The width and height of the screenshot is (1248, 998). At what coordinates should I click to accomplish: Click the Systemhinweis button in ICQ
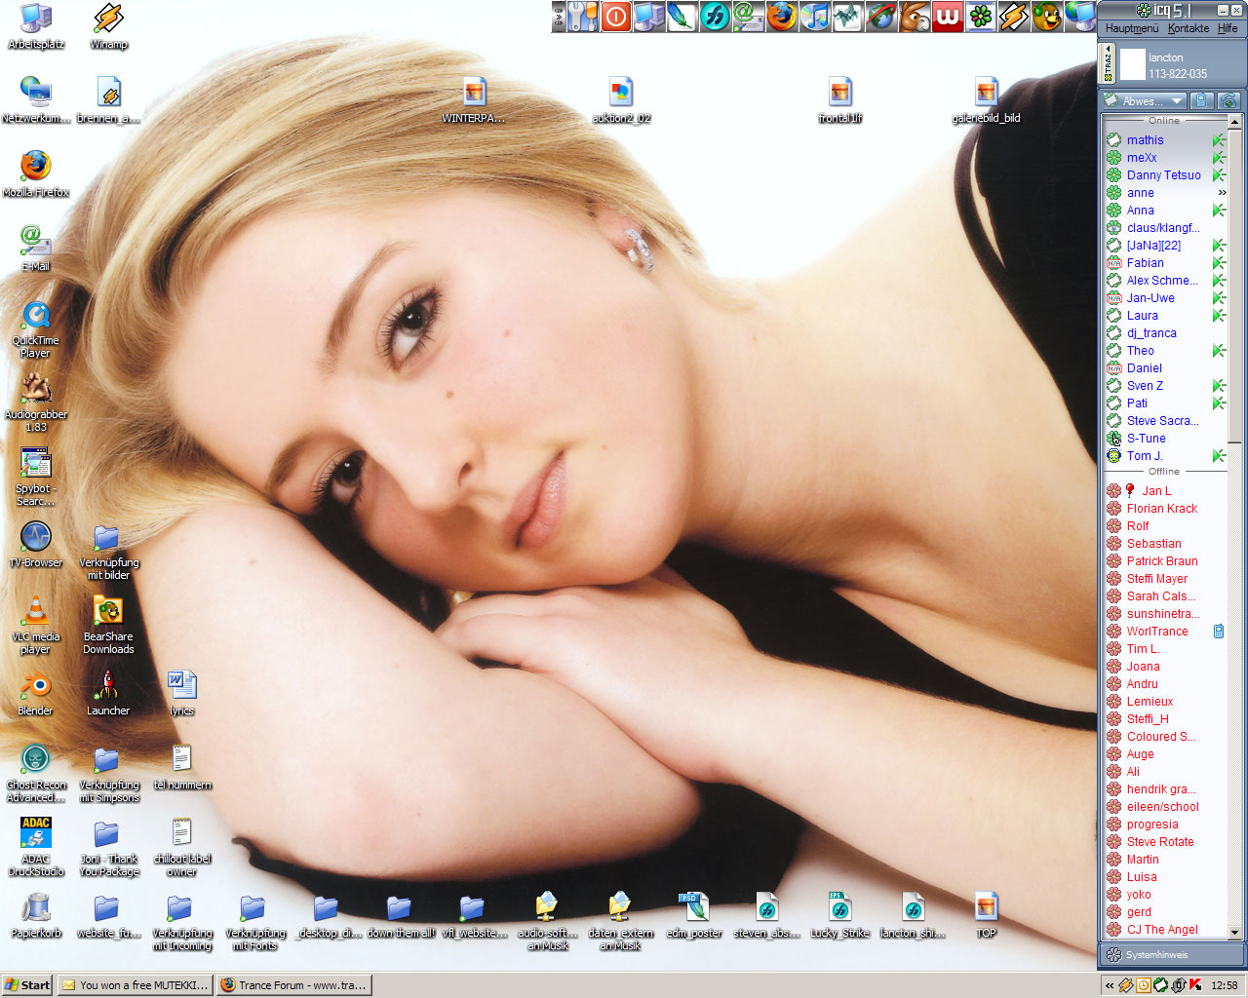click(x=1156, y=955)
